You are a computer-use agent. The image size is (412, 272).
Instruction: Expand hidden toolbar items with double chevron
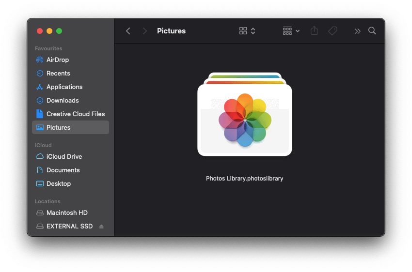[x=357, y=31]
